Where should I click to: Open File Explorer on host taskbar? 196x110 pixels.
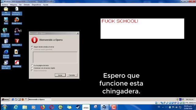[24, 107]
